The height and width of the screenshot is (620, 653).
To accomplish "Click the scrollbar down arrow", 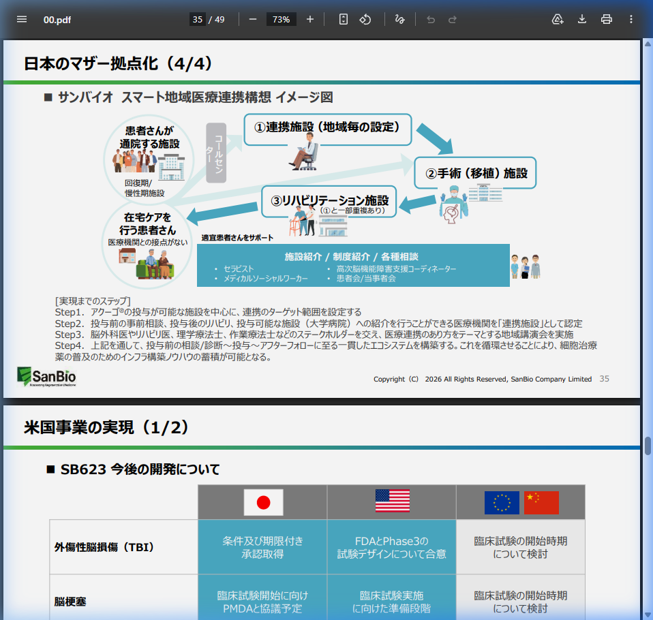I will [648, 615].
